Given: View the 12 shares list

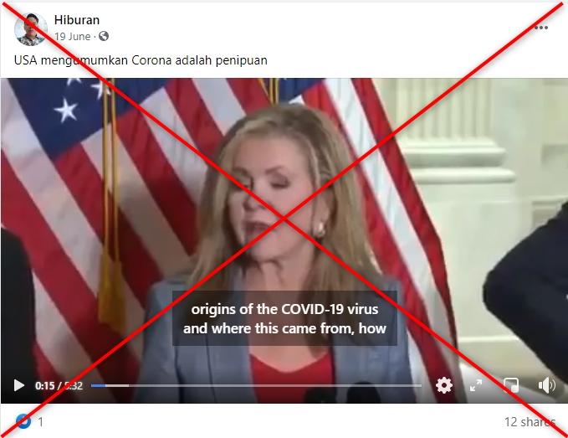Looking at the screenshot, I should pyautogui.click(x=530, y=422).
